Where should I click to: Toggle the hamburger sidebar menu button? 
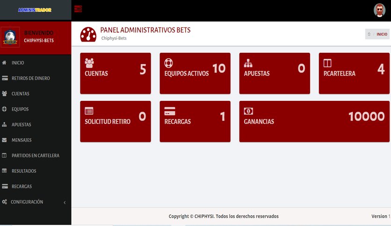[x=78, y=9]
